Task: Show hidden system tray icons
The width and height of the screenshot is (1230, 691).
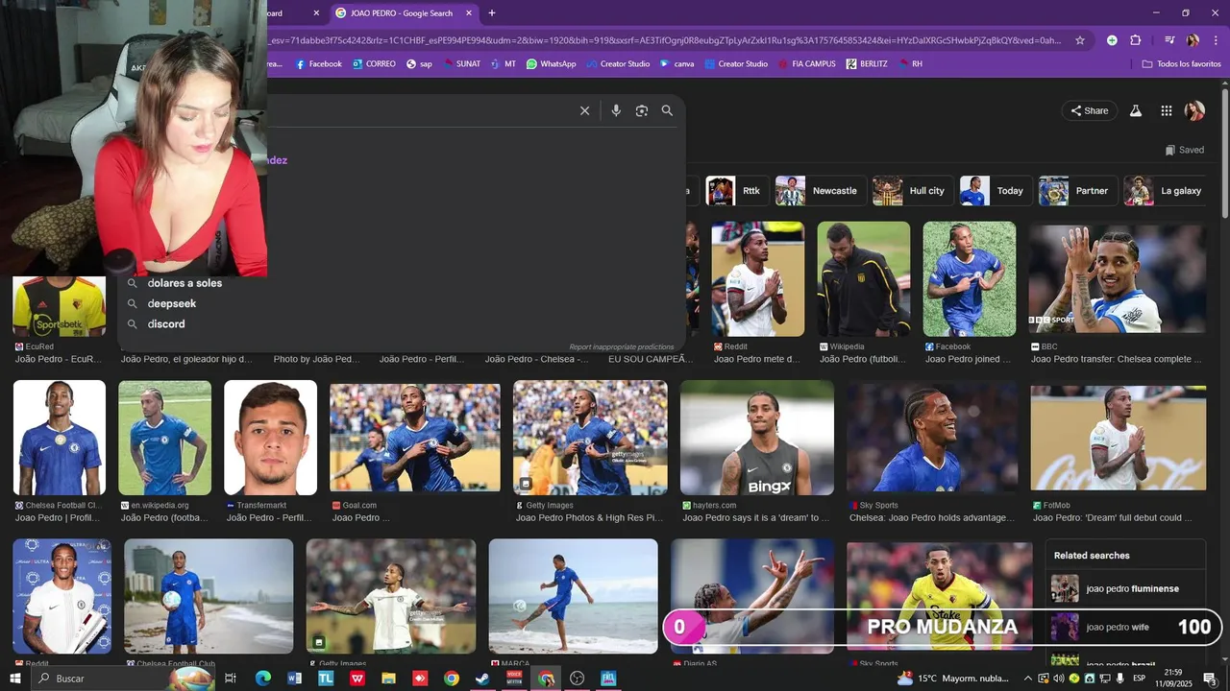Action: [1027, 679]
